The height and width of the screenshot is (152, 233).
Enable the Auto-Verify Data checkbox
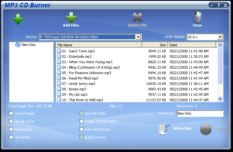click(x=81, y=129)
